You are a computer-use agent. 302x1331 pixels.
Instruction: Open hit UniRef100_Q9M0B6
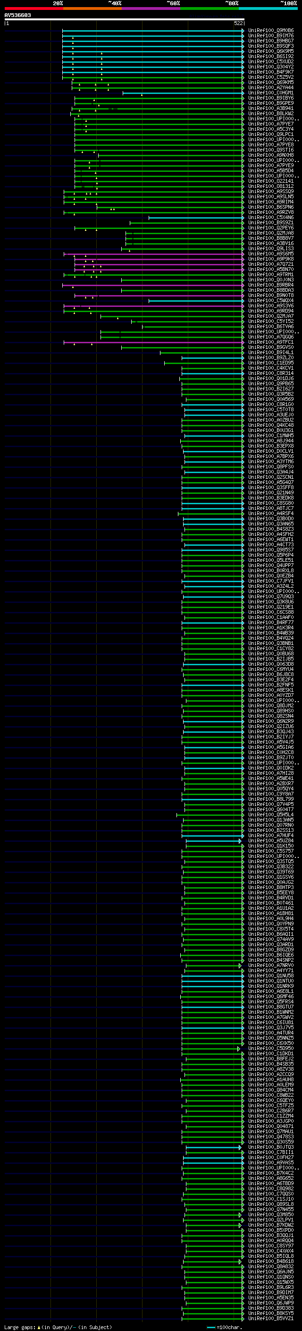click(271, 31)
